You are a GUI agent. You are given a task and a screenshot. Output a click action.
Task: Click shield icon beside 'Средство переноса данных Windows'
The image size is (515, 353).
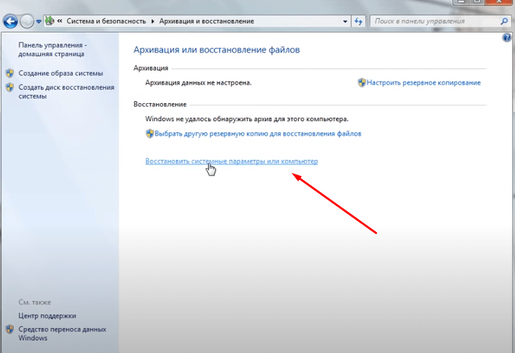[x=10, y=329]
